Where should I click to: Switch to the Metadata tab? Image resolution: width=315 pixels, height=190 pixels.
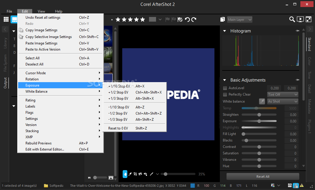tap(309, 106)
